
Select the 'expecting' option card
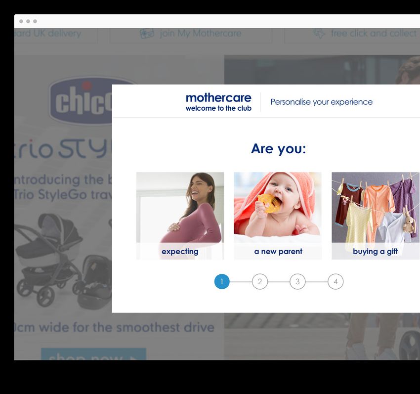180,216
